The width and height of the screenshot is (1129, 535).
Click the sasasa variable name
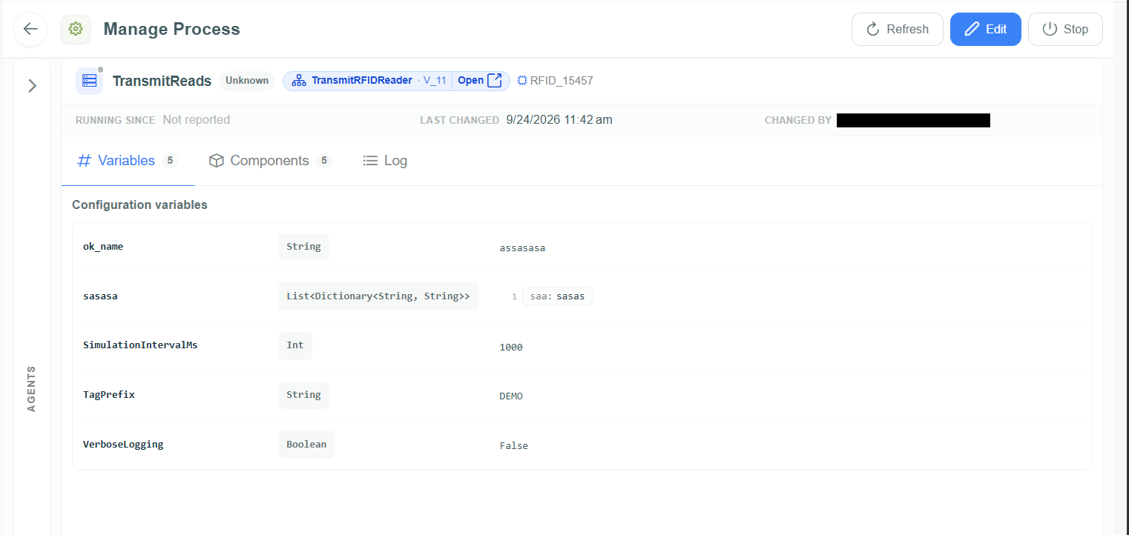pos(100,296)
